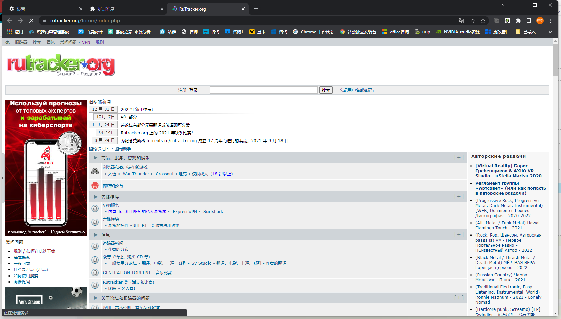The image size is (561, 319).
Task: Click the game controller forum icon
Action: tap(95, 171)
